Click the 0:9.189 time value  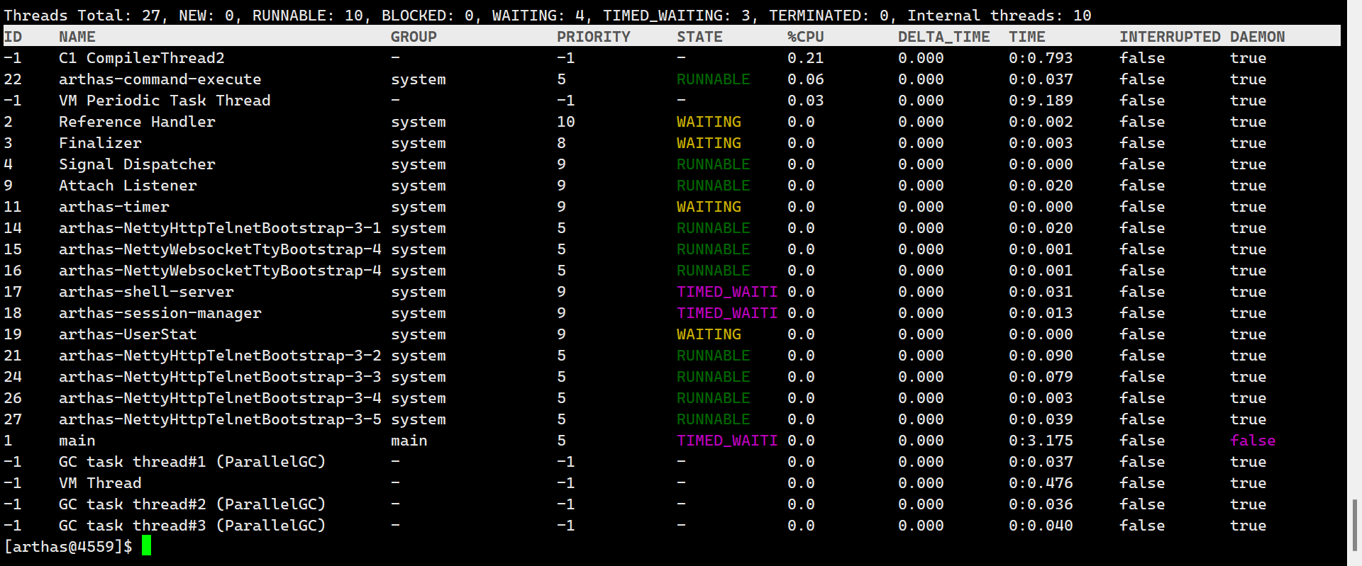click(x=1041, y=101)
